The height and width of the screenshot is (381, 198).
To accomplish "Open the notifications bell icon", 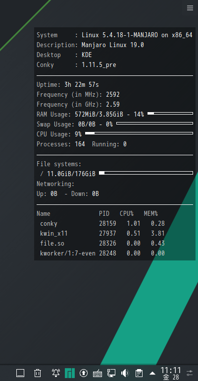I will point(56,373).
